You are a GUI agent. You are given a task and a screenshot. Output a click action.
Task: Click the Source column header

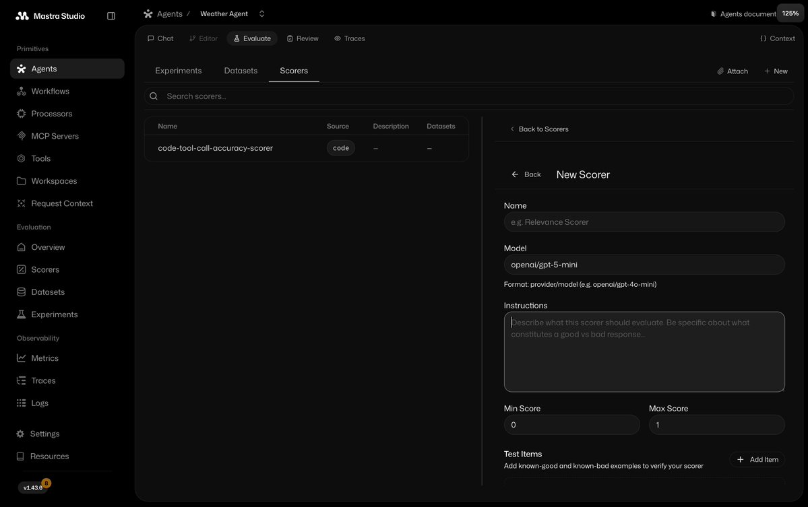point(338,126)
